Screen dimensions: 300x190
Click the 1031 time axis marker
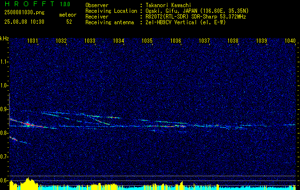coord(32,40)
